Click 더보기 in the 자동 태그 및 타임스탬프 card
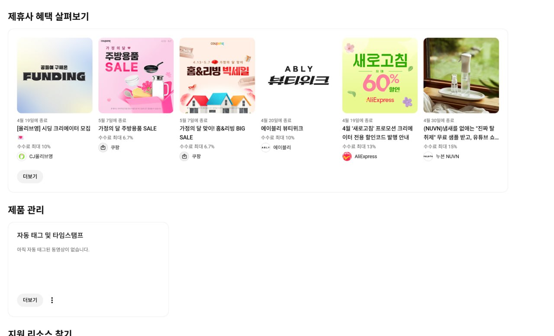Screen dimensions: 554x336 coord(30,300)
